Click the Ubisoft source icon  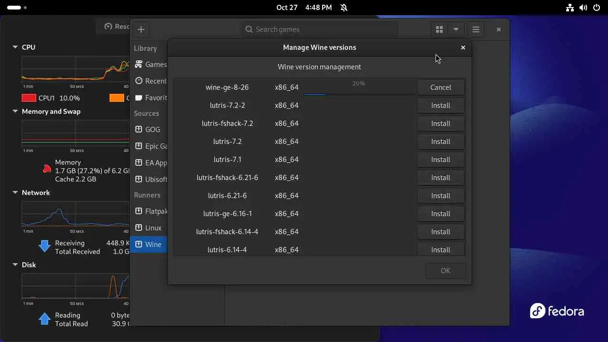click(x=139, y=179)
